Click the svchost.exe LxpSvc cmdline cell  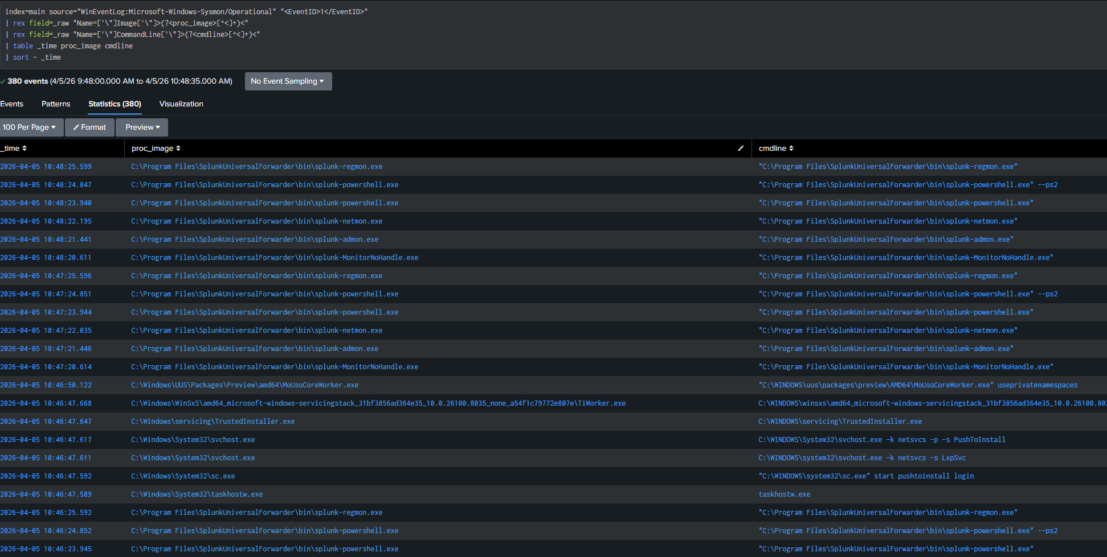pyautogui.click(x=862, y=458)
